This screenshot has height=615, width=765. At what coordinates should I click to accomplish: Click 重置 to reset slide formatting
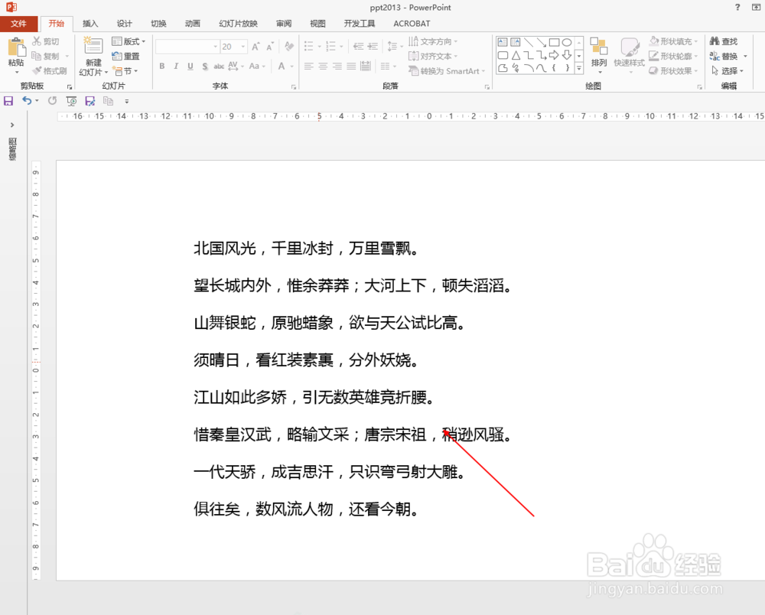(128, 55)
